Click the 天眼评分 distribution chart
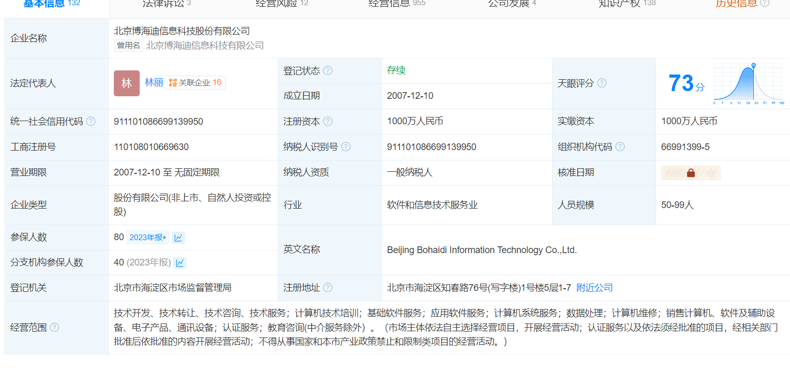 748,84
